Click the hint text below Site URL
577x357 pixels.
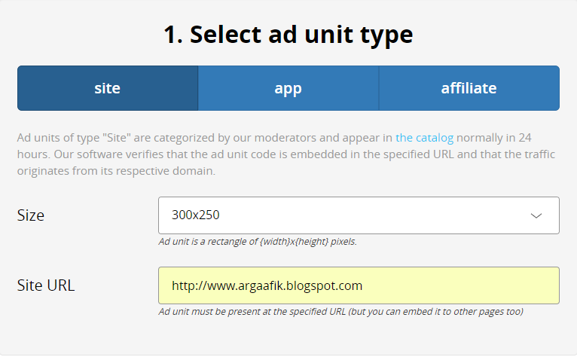340,311
